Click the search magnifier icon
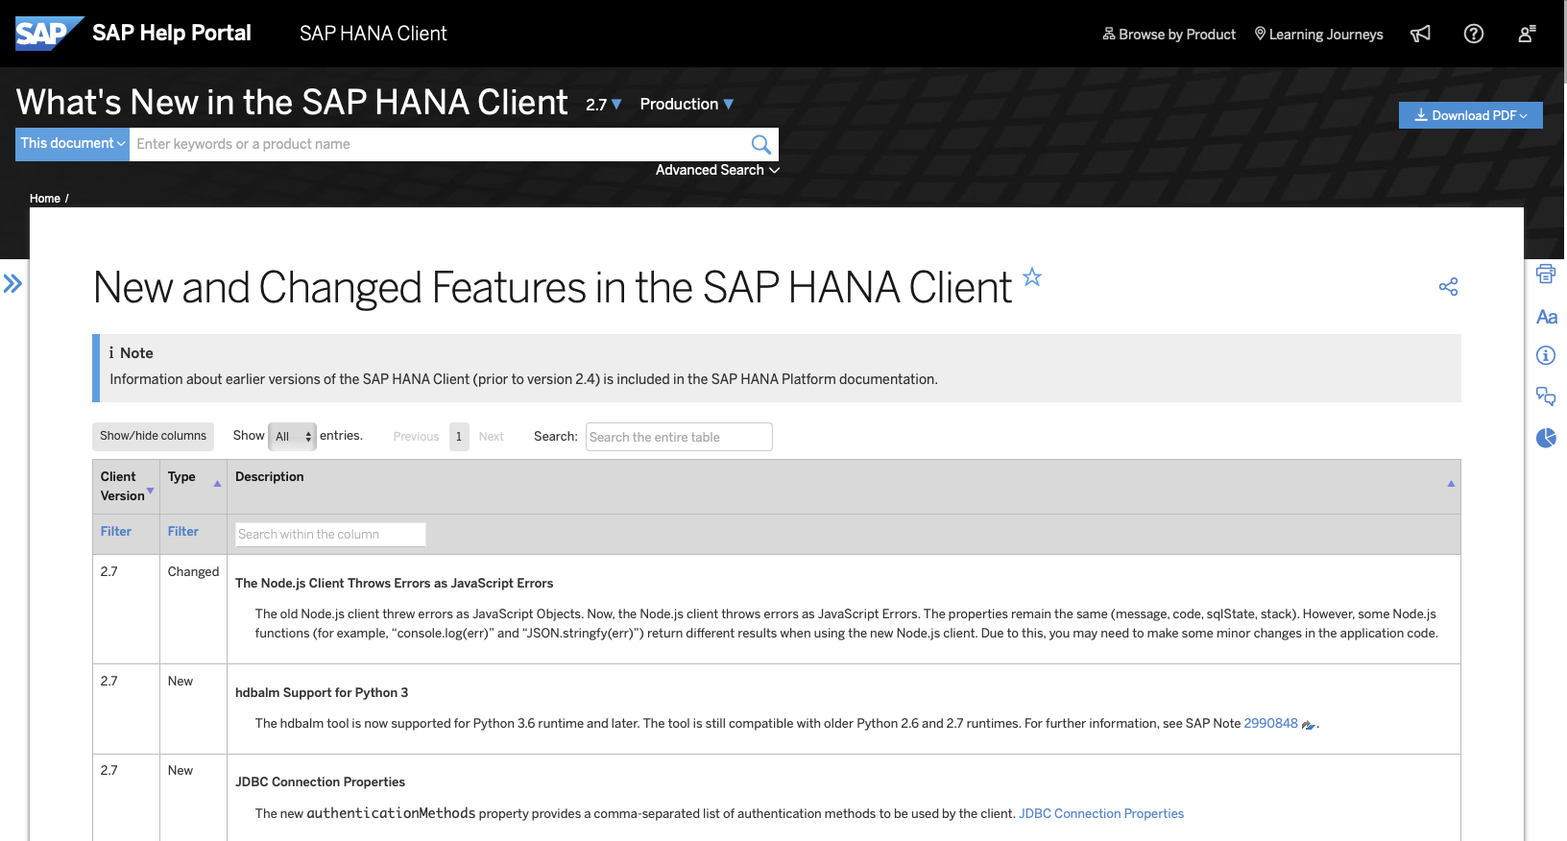1567x841 pixels. [760, 144]
